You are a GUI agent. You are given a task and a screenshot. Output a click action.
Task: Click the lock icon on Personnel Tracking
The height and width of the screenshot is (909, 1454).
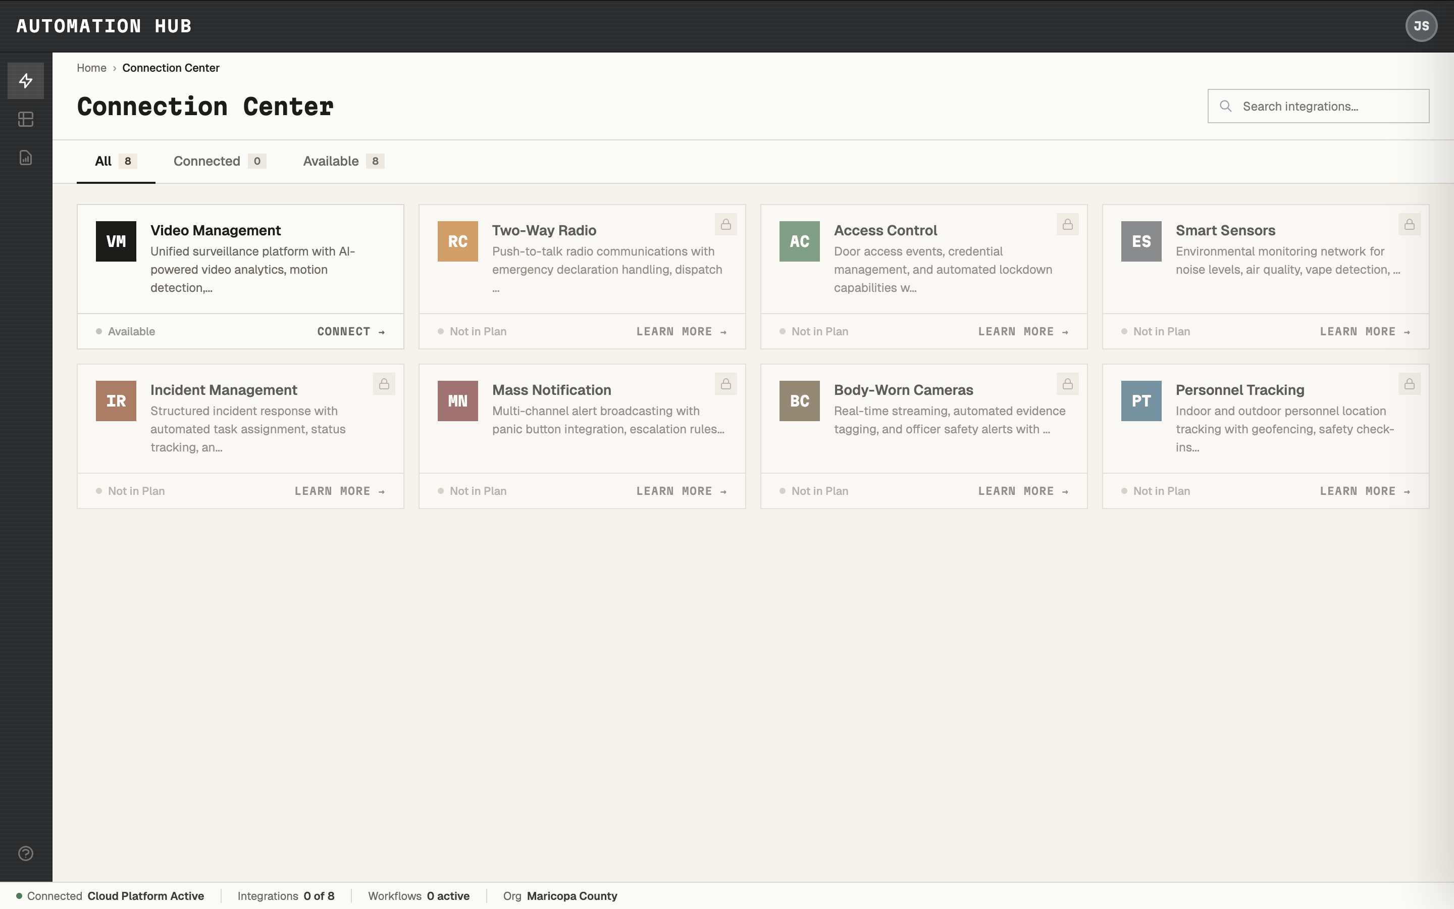point(1409,384)
